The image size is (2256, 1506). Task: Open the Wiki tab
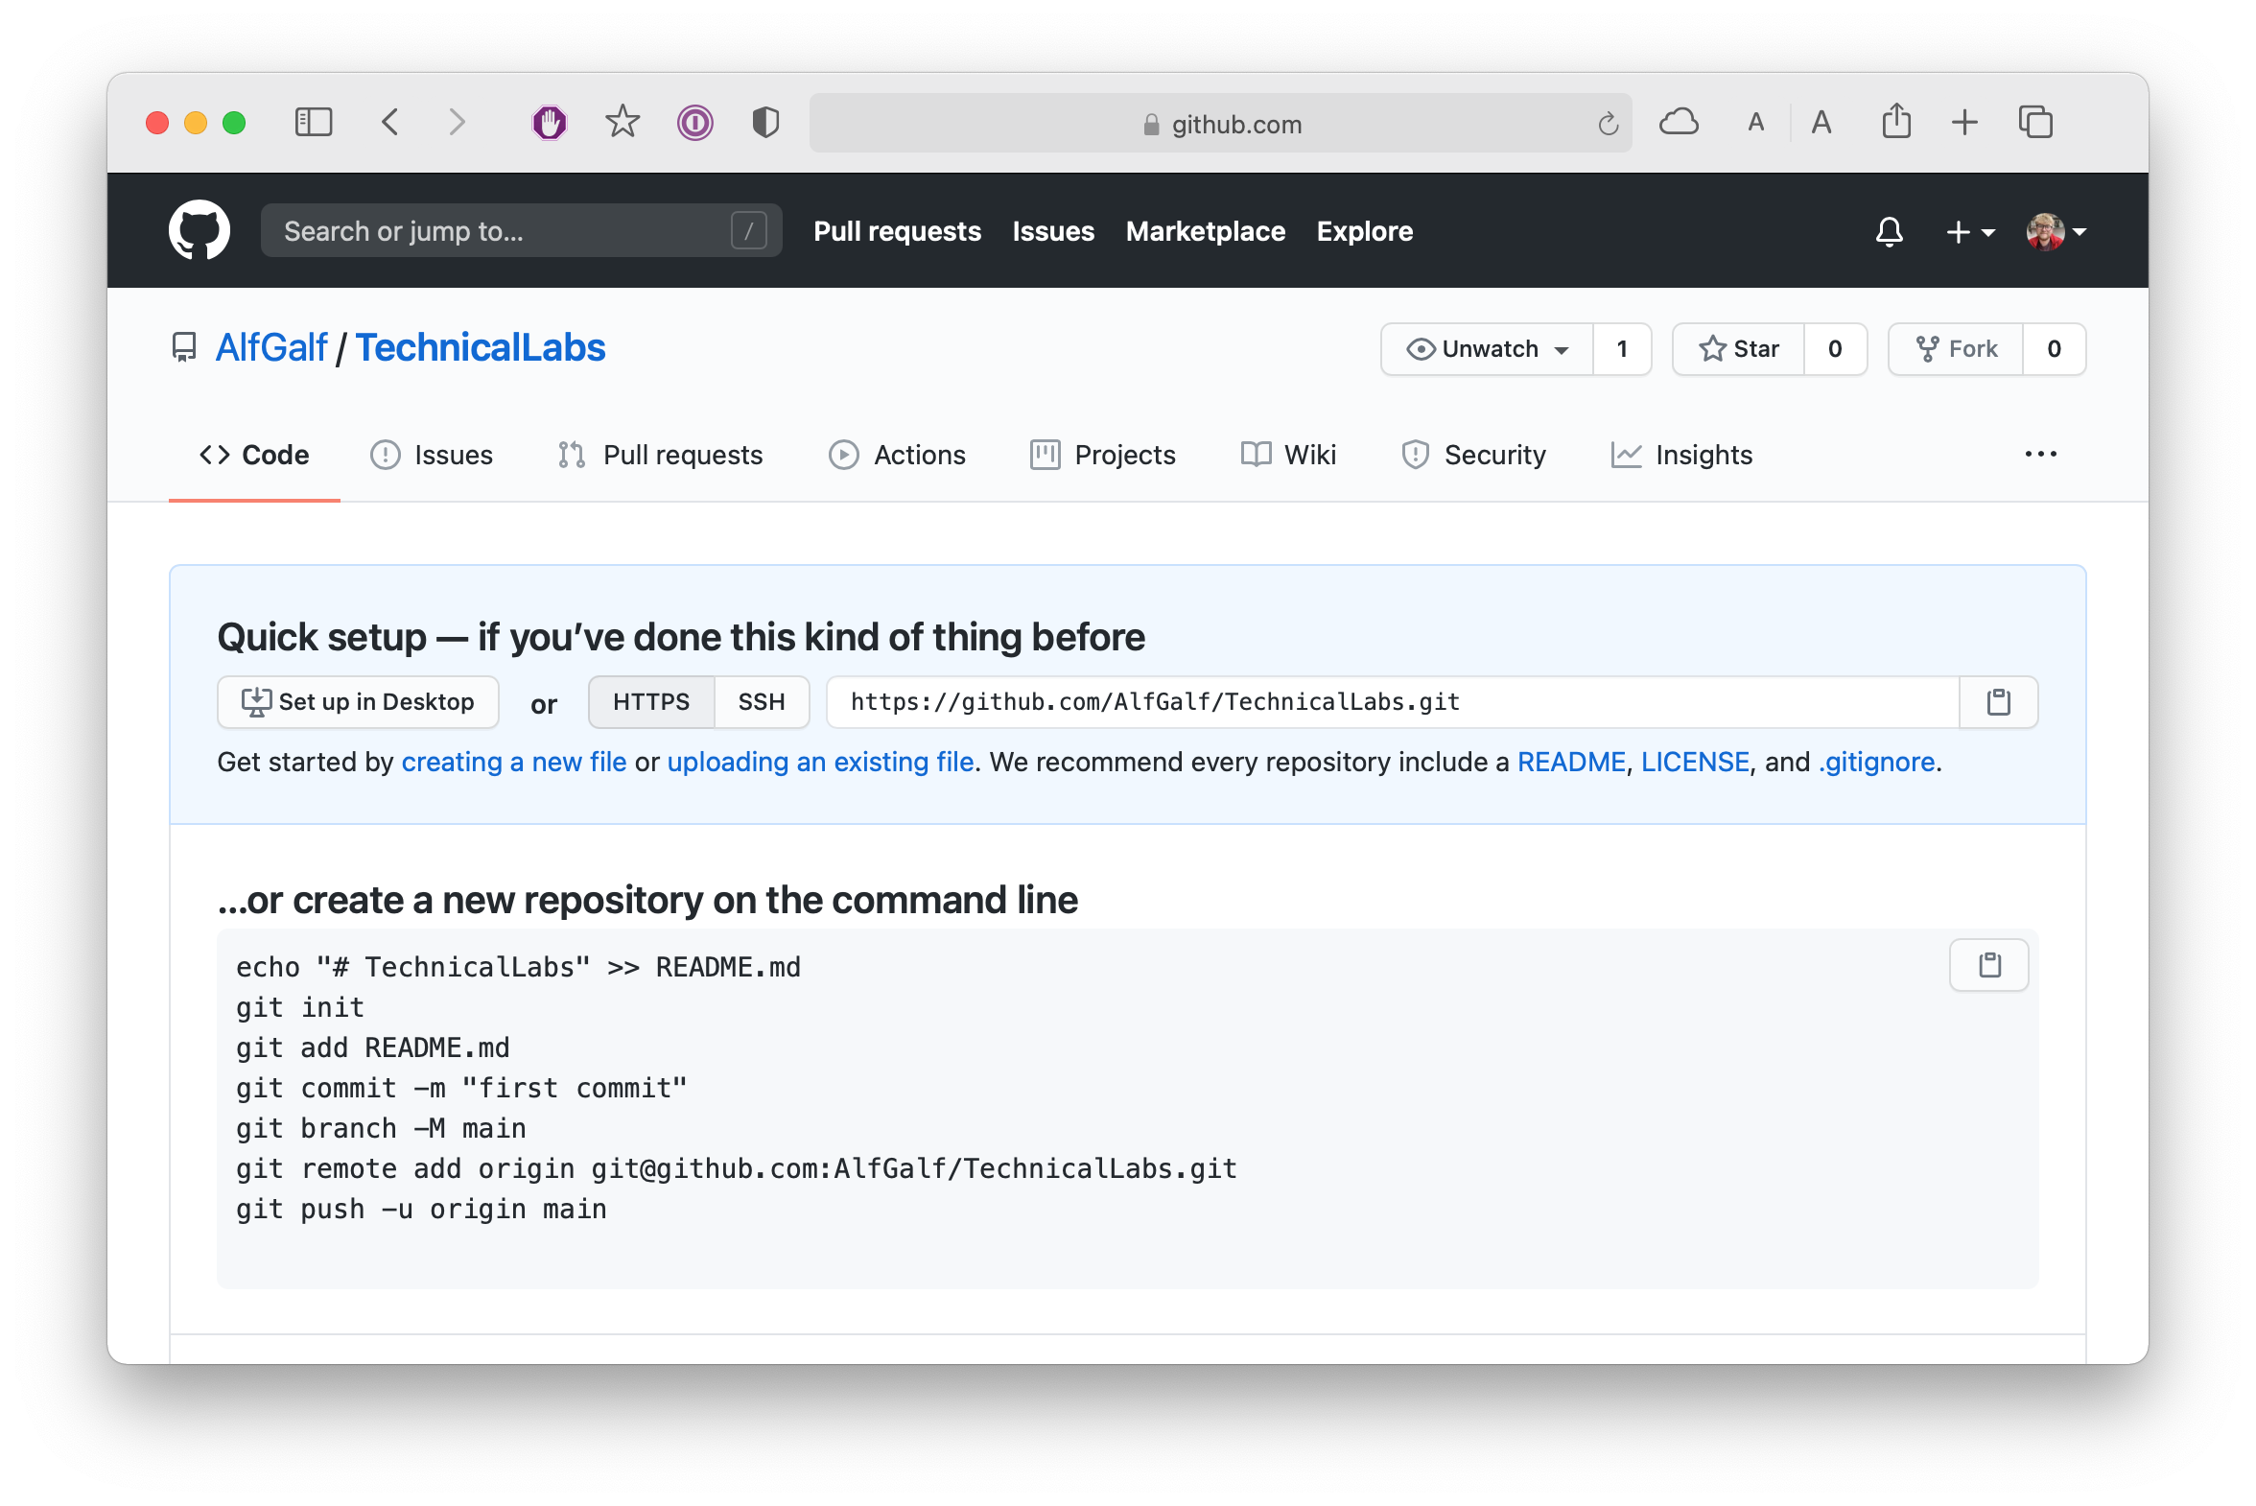1289,456
